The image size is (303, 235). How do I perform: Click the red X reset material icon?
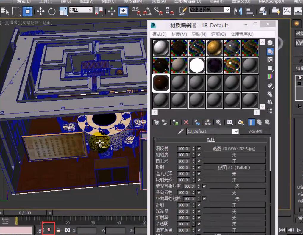coord(186,122)
